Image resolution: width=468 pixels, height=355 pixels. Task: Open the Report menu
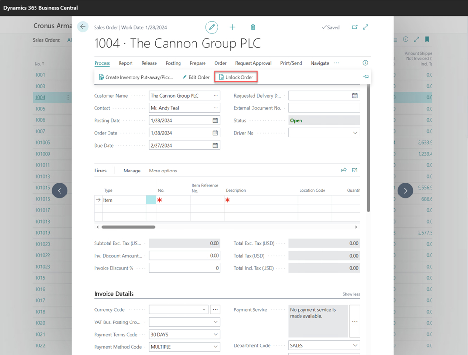[125, 63]
